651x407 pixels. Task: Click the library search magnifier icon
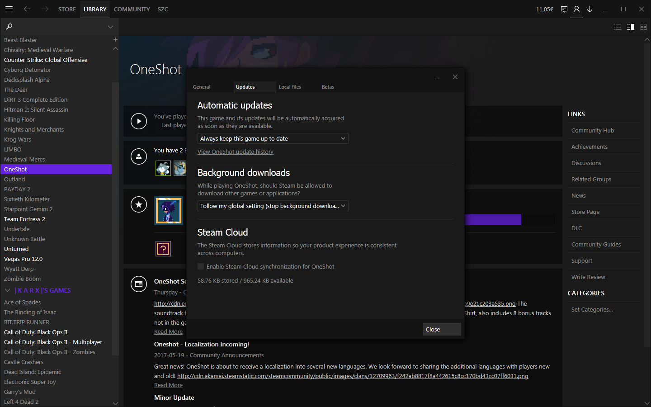coord(9,27)
